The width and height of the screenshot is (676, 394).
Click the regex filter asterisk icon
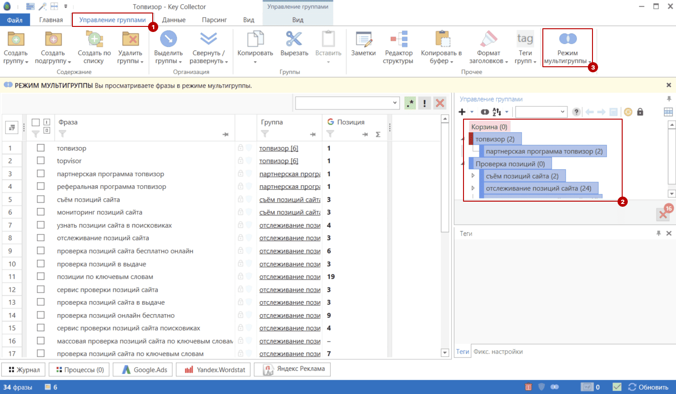point(410,103)
